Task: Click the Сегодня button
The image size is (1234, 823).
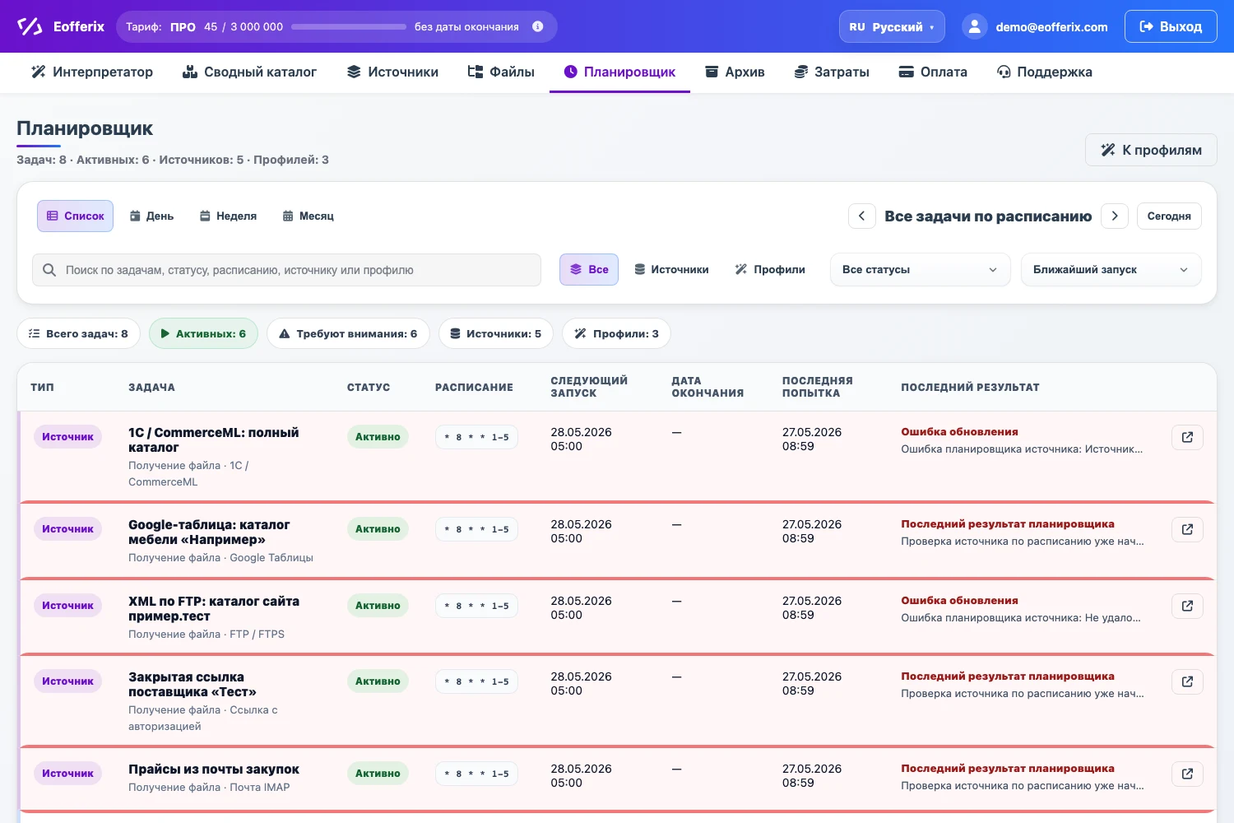Action: click(x=1169, y=216)
